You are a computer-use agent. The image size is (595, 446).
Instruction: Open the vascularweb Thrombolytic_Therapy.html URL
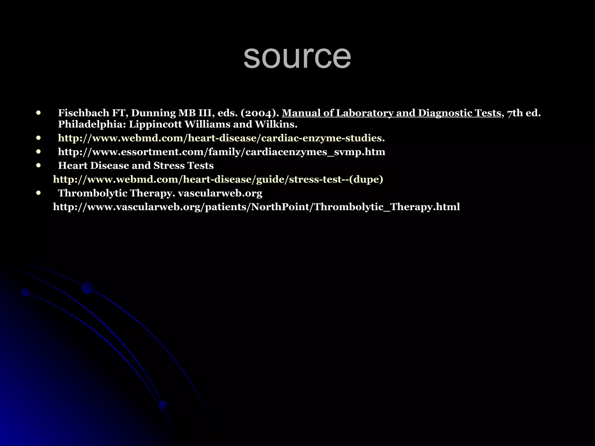coord(256,207)
